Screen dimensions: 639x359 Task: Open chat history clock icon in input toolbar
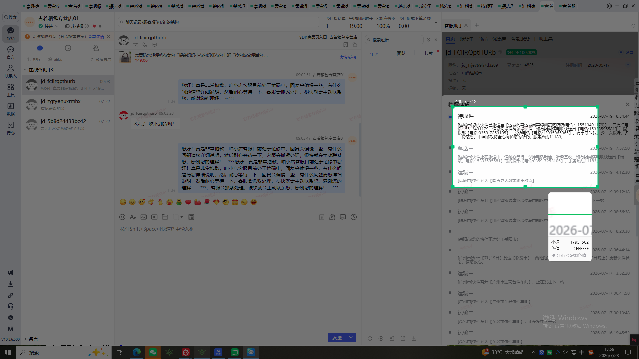point(354,217)
